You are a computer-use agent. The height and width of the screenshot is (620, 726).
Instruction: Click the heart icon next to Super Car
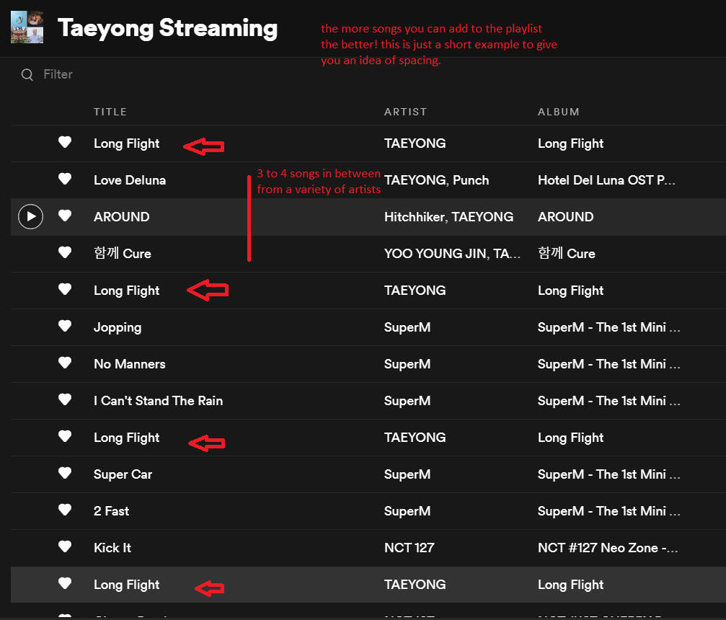pyautogui.click(x=65, y=473)
